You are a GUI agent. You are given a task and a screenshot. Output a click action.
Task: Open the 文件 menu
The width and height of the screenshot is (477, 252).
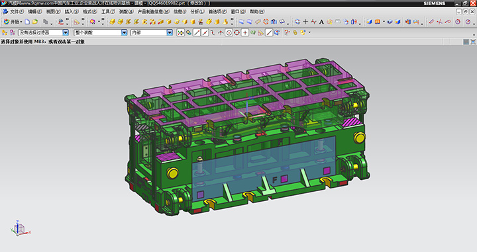click(17, 11)
